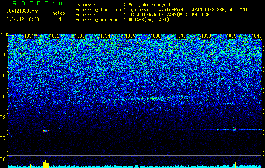Click the Receiving Location label

click(98, 10)
